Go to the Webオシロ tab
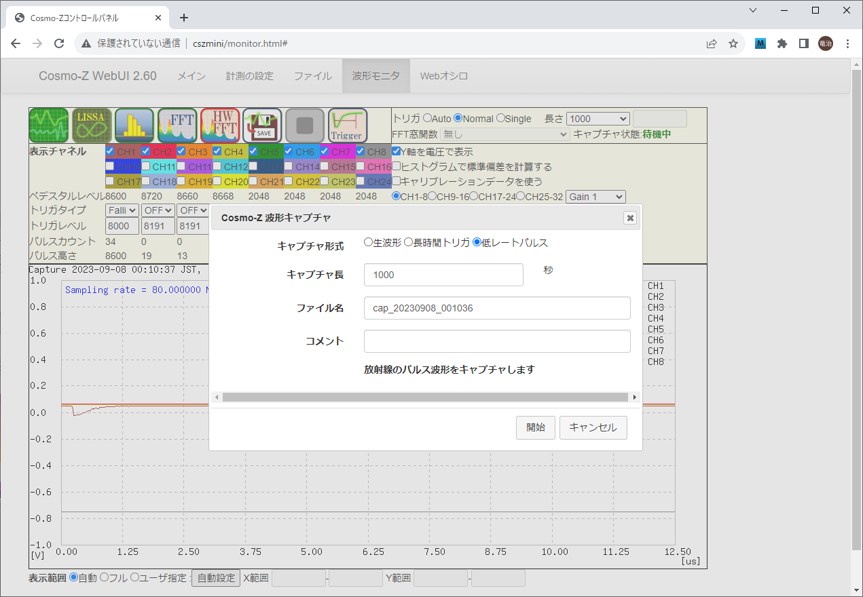 click(x=443, y=76)
